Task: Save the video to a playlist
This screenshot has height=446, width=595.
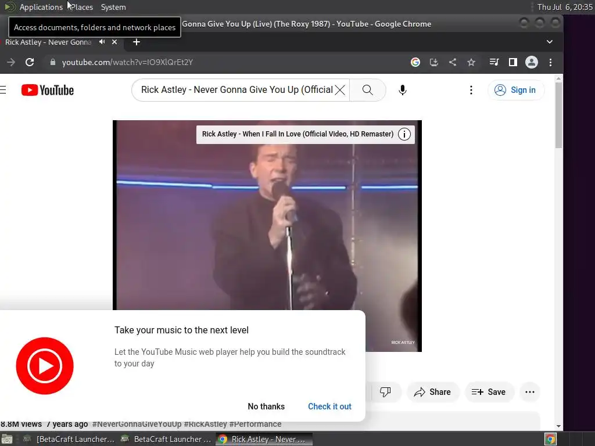Action: (489, 392)
